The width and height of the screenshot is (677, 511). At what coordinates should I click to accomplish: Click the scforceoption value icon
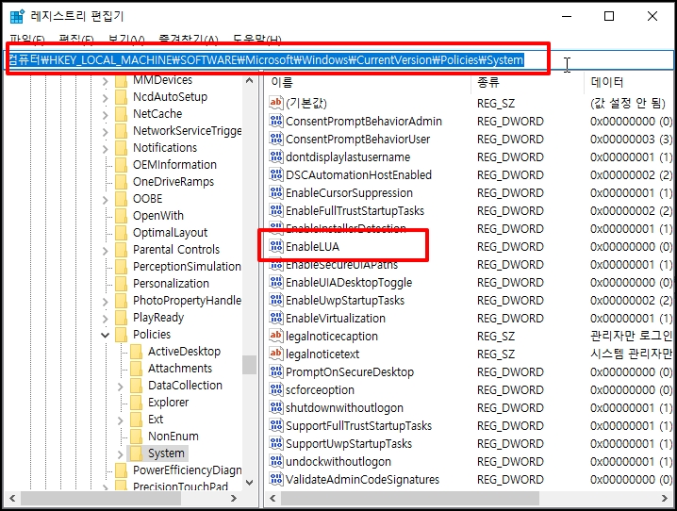pos(276,389)
